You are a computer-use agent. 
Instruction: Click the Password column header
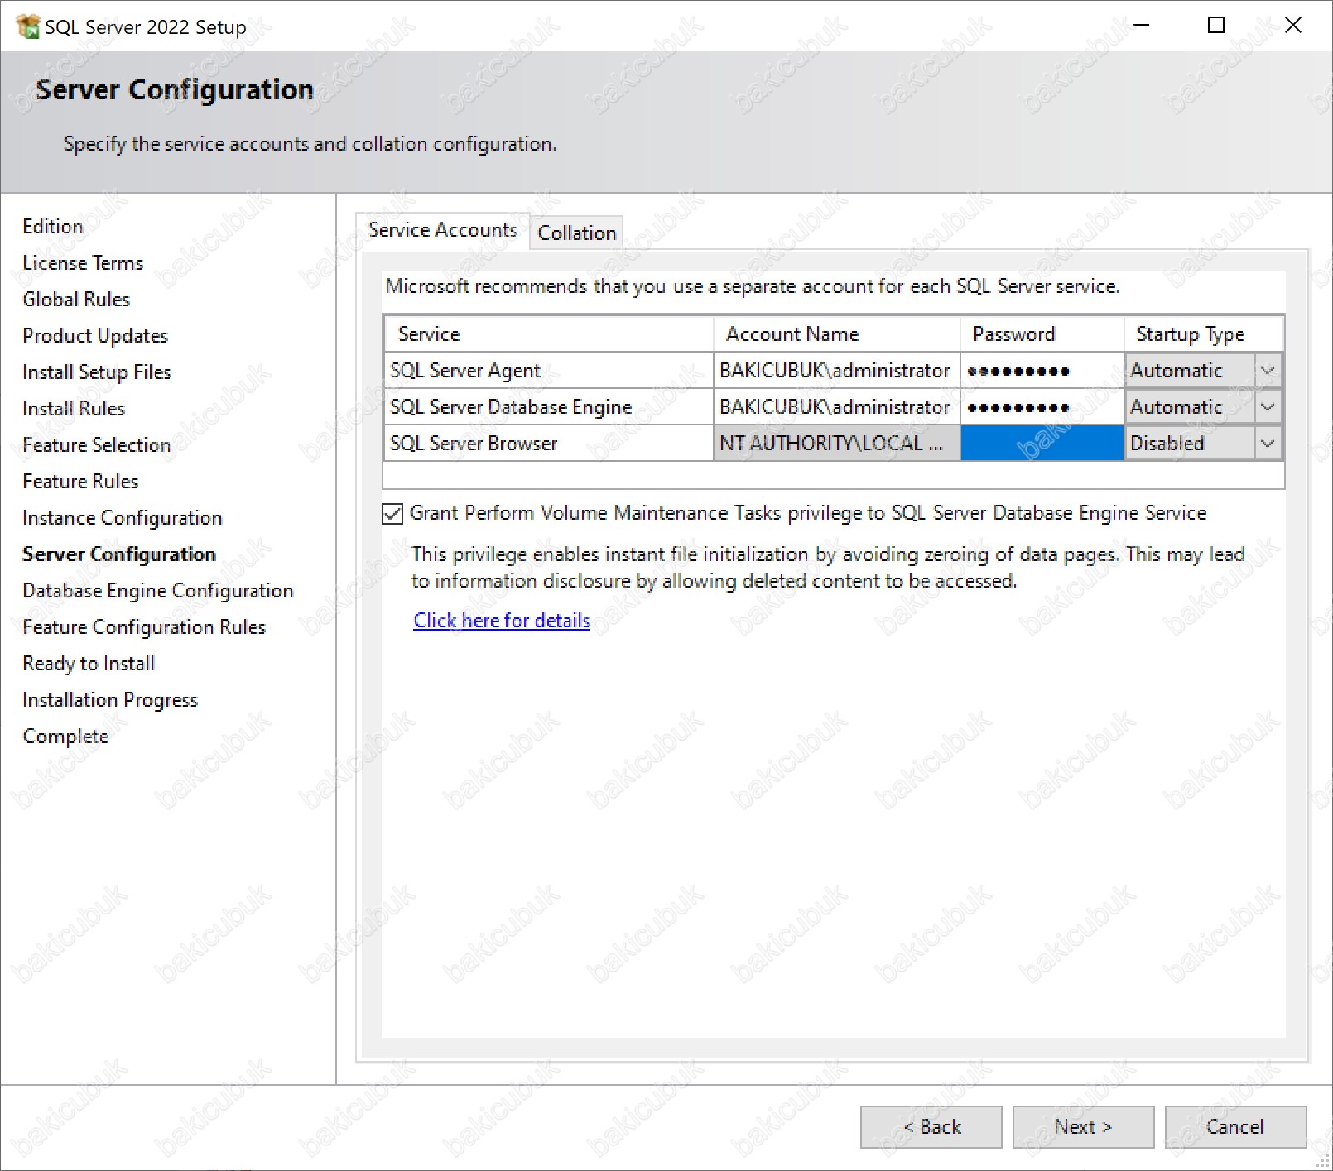click(1042, 334)
